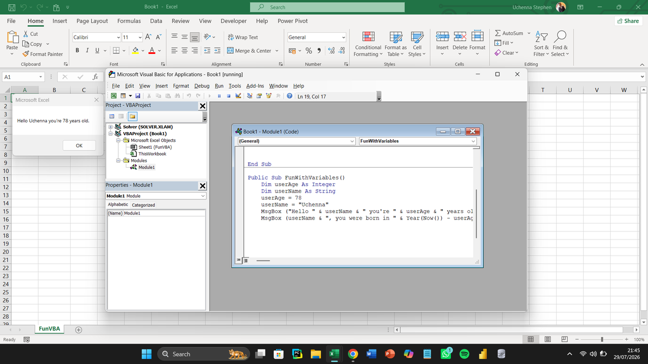
Task: Click the zoom slider in Excel status bar
Action: tap(603, 339)
